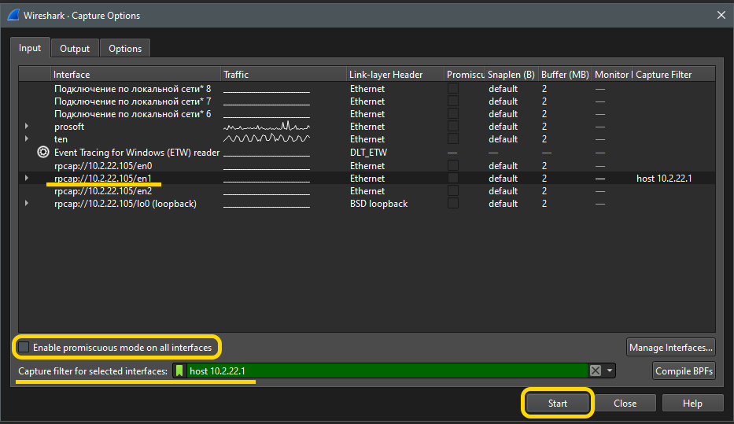
Task: Click host 10.2.22.1 filter cell in en1 row
Action: 664,179
